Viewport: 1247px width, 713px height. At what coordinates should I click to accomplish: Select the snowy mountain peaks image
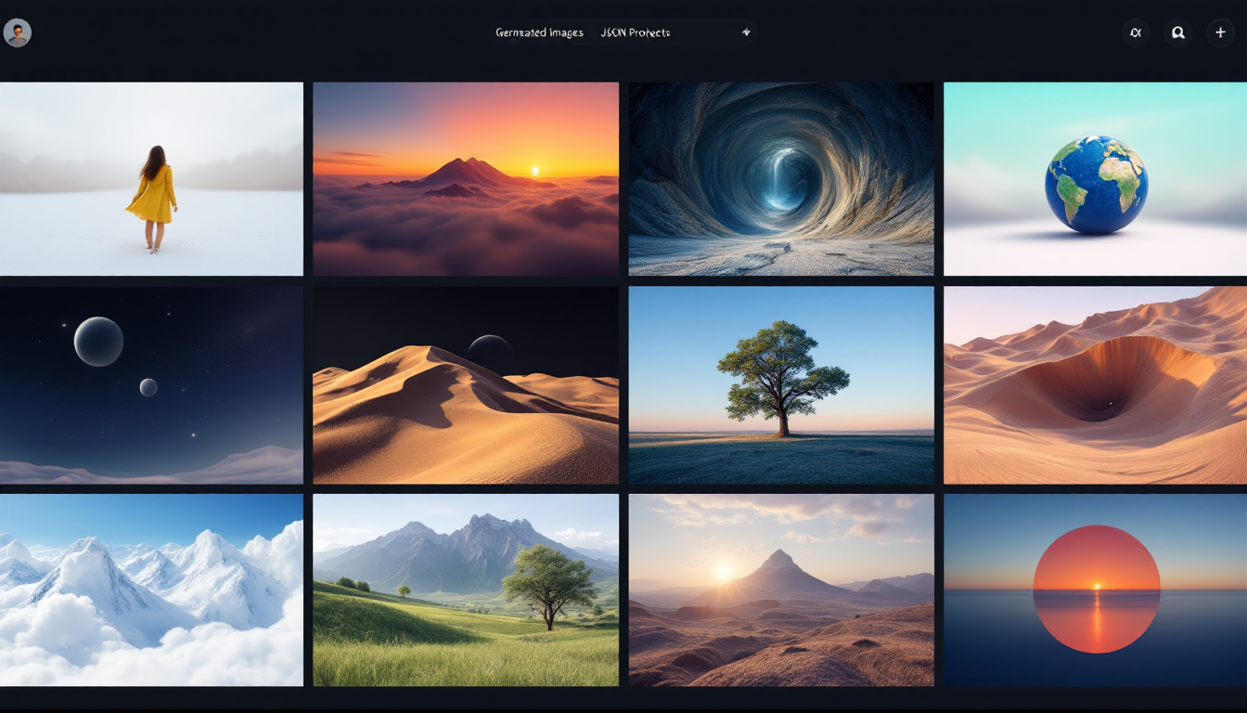click(x=151, y=590)
